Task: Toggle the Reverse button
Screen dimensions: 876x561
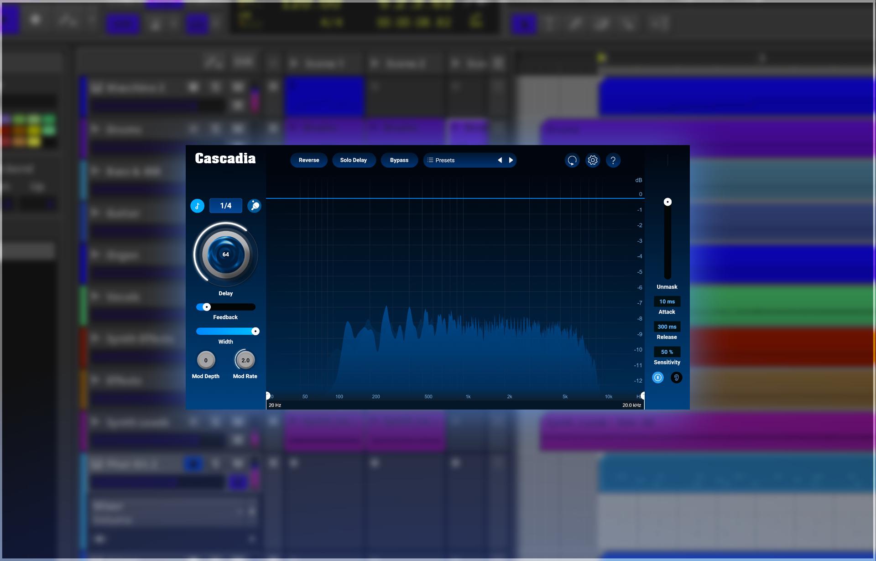Action: click(309, 160)
